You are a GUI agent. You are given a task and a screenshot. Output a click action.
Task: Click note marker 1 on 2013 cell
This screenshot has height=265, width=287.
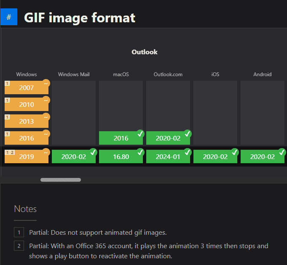pos(7,117)
